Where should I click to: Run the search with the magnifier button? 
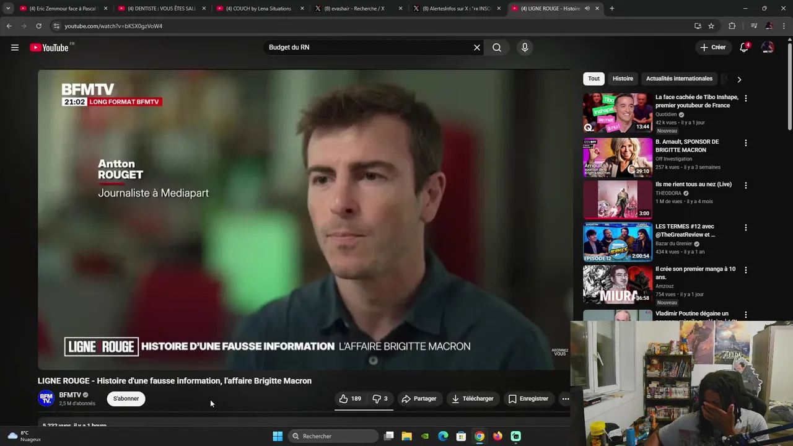point(497,48)
